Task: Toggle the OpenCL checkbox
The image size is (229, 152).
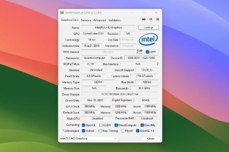Action: pos(83,125)
